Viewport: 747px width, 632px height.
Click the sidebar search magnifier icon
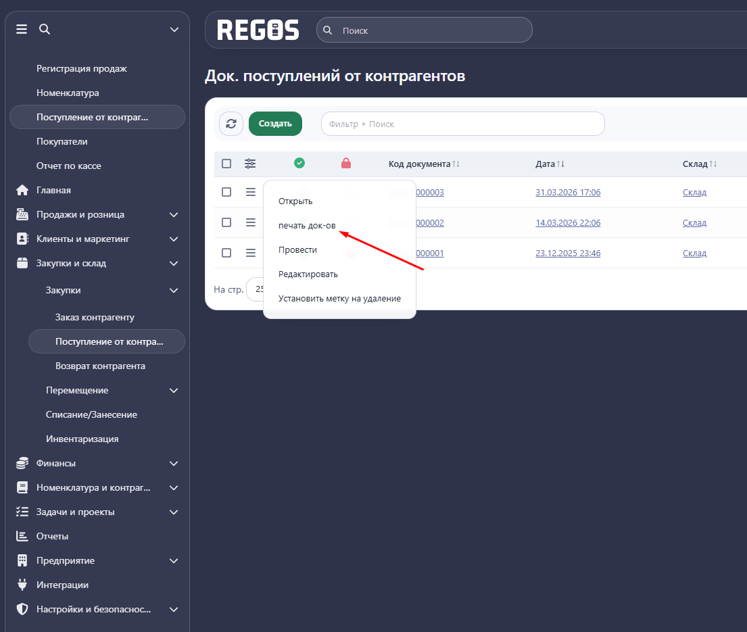45,29
